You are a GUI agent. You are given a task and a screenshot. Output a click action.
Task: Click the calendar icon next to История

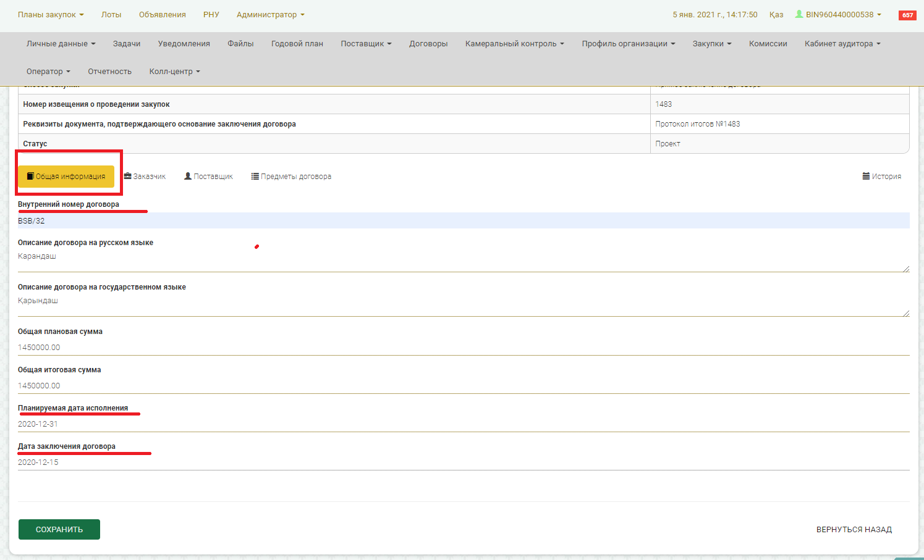click(866, 177)
